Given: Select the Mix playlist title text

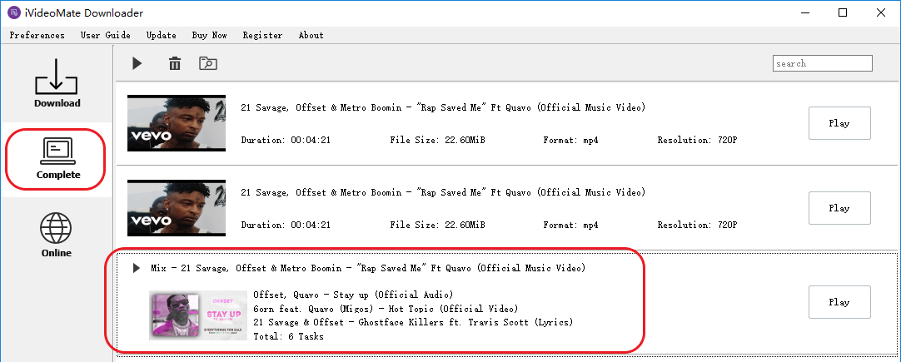Looking at the screenshot, I should pos(368,268).
